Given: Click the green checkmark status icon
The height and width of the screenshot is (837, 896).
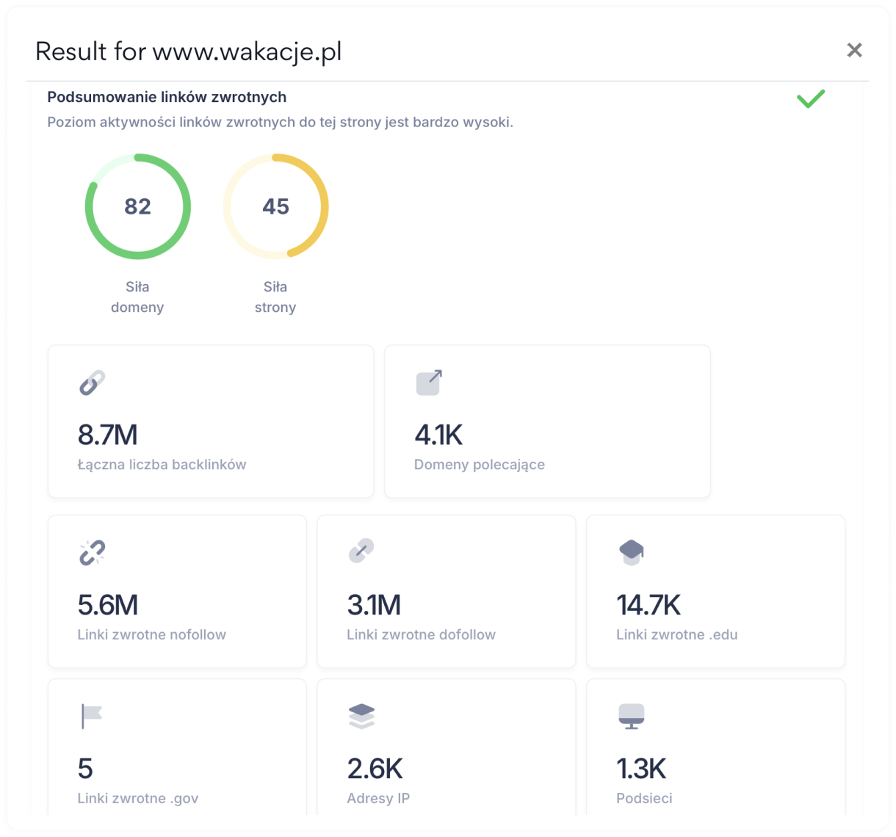Looking at the screenshot, I should pyautogui.click(x=811, y=98).
